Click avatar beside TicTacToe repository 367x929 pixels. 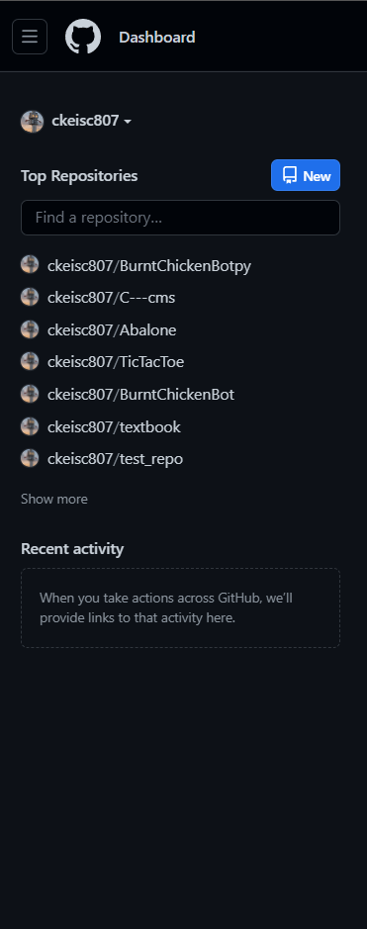30,361
